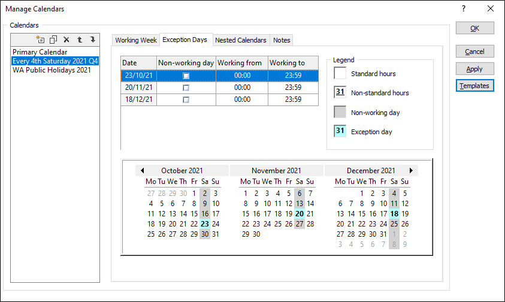The width and height of the screenshot is (505, 302).
Task: Click the Apply button
Action: click(474, 69)
